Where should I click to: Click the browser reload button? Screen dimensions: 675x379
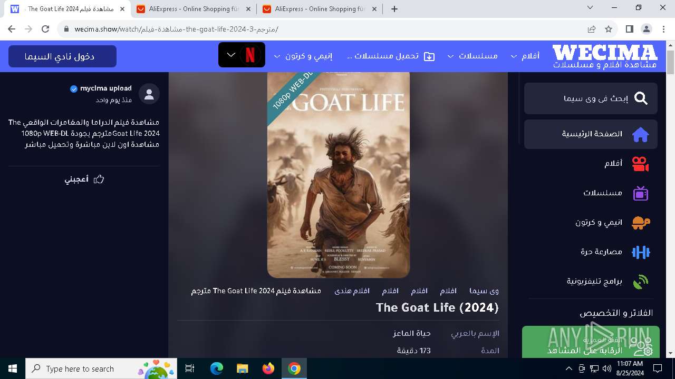[x=45, y=29]
